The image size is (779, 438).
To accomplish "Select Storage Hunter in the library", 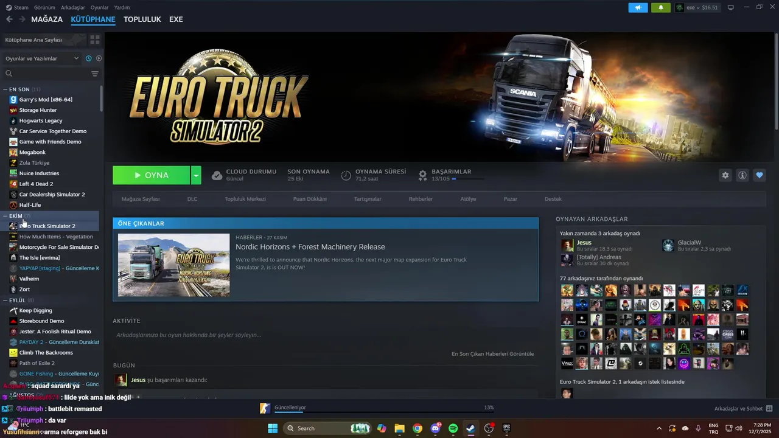I will coord(38,110).
